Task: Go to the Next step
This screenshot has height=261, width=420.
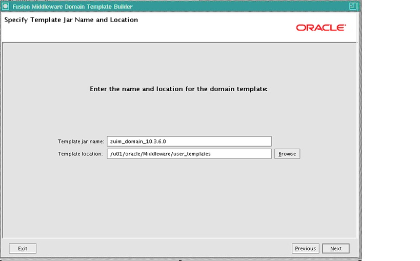Action: point(335,248)
